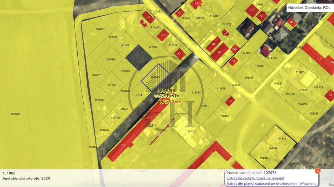
Task: Select parcel 111122
Action: [x=227, y=24]
